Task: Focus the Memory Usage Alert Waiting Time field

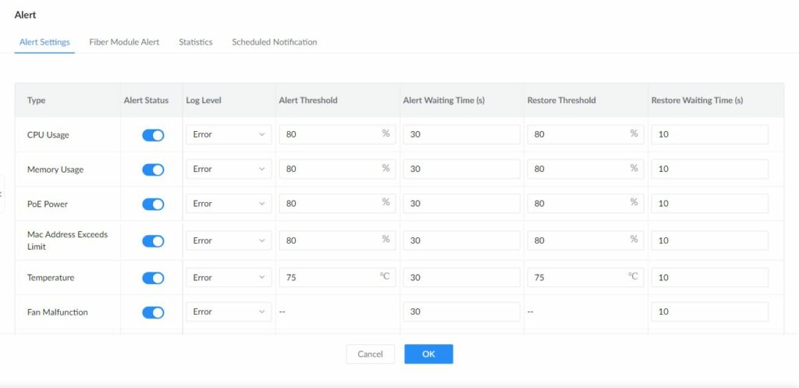Action: click(462, 169)
